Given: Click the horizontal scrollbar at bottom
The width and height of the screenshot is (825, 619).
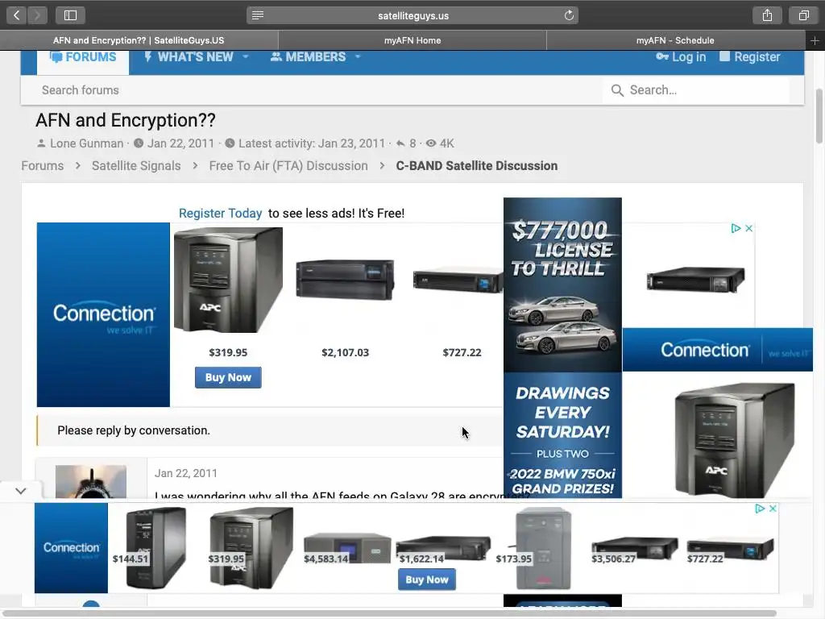Looking at the screenshot, I should click(389, 613).
